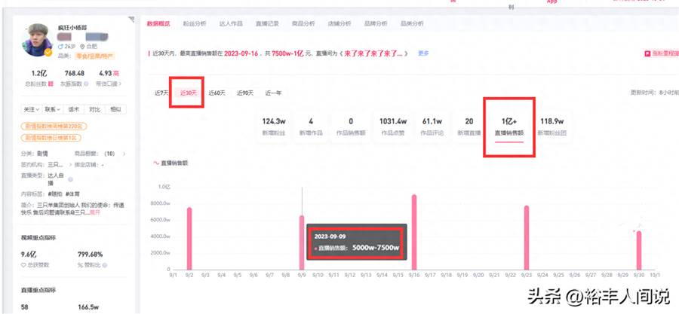Open the 品牌分析 tab
The width and height of the screenshot is (679, 314).
click(376, 24)
